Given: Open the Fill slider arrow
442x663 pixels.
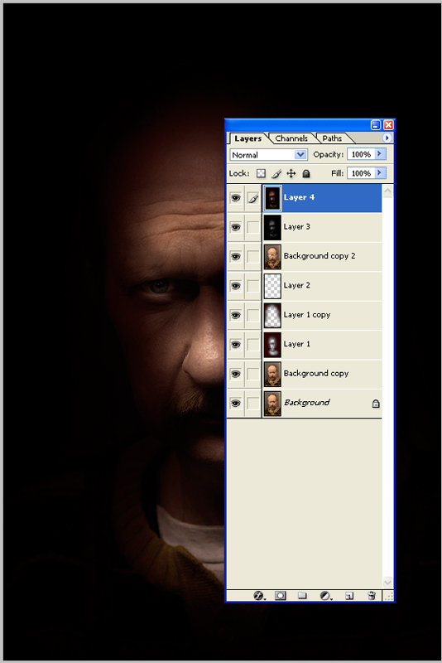Looking at the screenshot, I should [x=380, y=173].
